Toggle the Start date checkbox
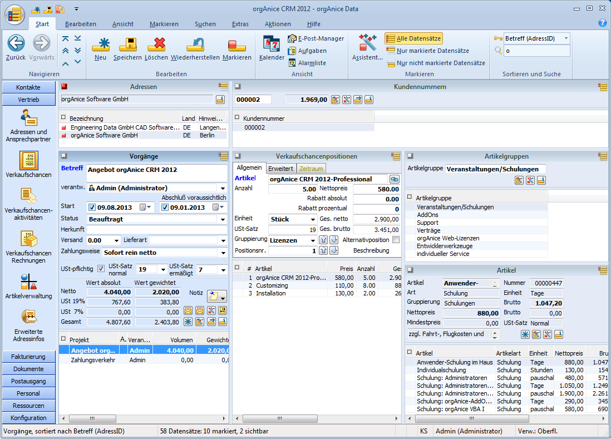The height and width of the screenshot is (439, 611). click(92, 207)
